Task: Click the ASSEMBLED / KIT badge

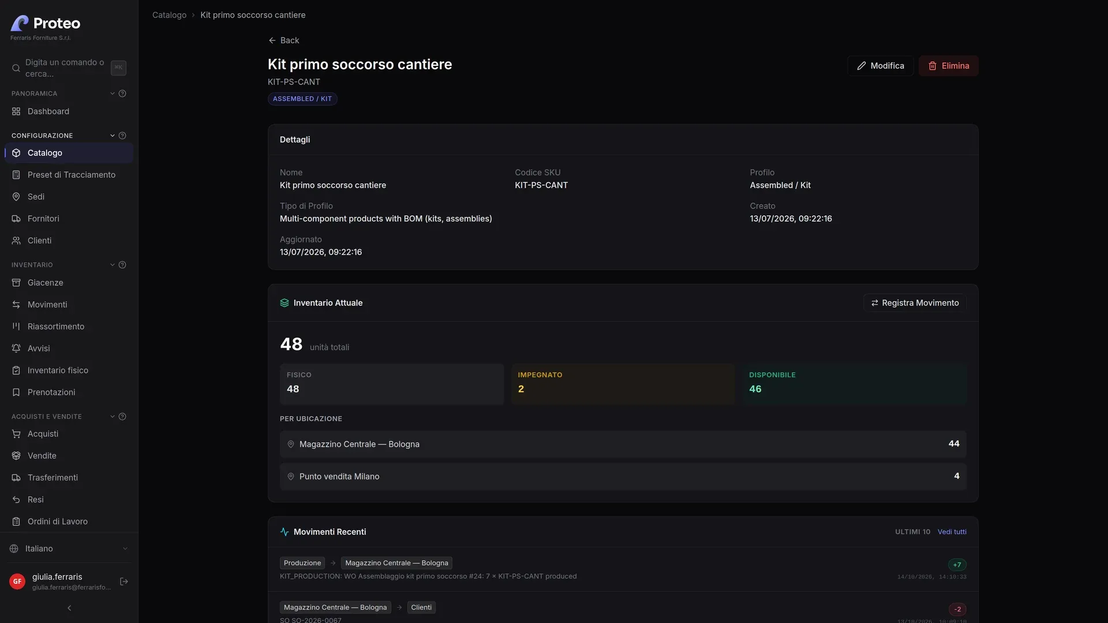Action: (302, 99)
